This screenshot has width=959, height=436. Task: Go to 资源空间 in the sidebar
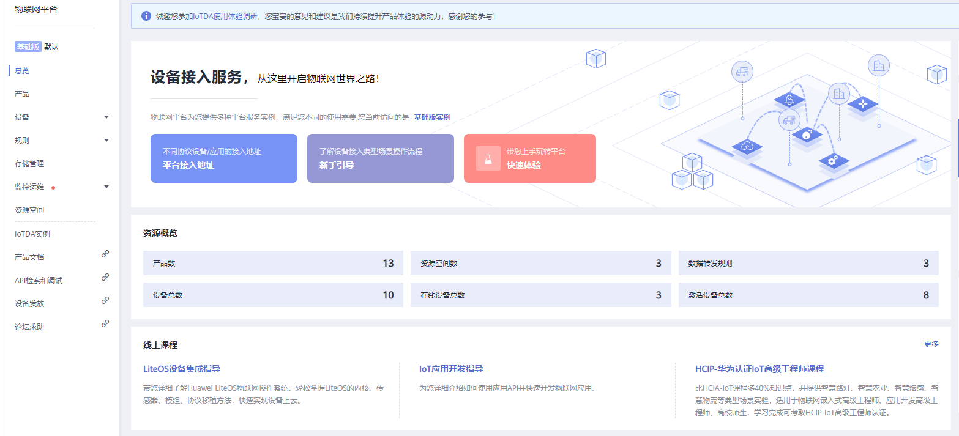29,210
